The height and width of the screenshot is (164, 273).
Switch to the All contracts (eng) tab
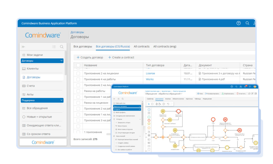(x=165, y=46)
